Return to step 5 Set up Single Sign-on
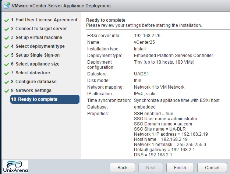230x174 pixels. tap(35, 55)
